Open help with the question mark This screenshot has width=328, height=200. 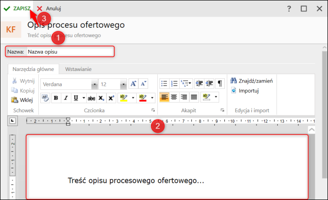(289, 9)
